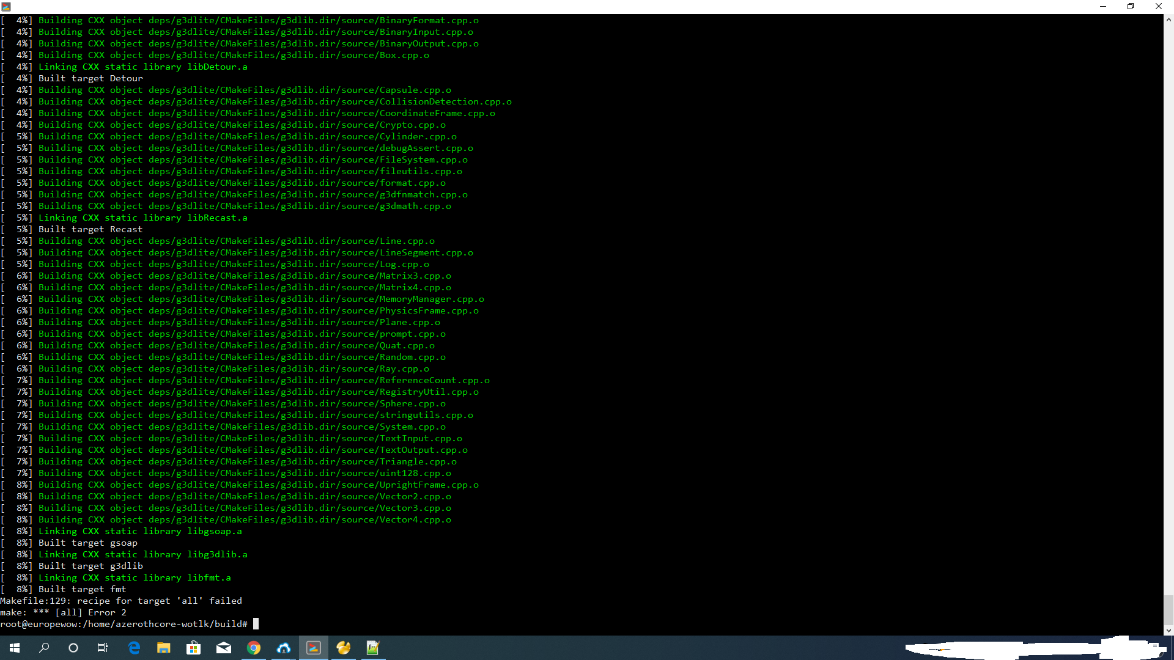Launch Google Chrome

(x=253, y=648)
